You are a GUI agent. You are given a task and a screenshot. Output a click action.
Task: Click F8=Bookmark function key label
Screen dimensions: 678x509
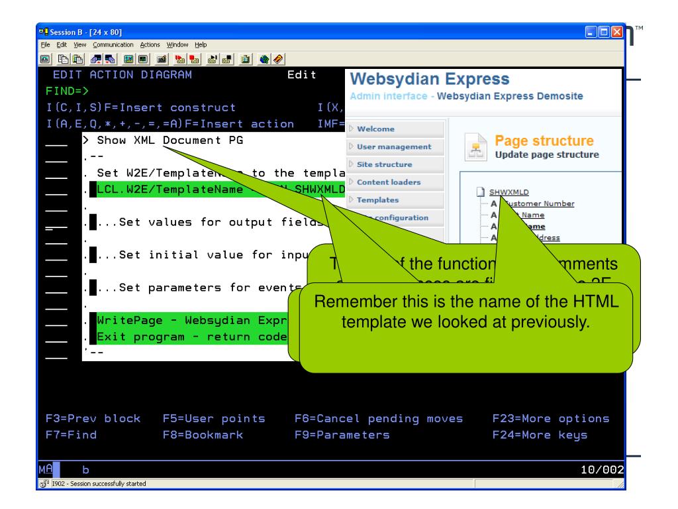(x=203, y=435)
